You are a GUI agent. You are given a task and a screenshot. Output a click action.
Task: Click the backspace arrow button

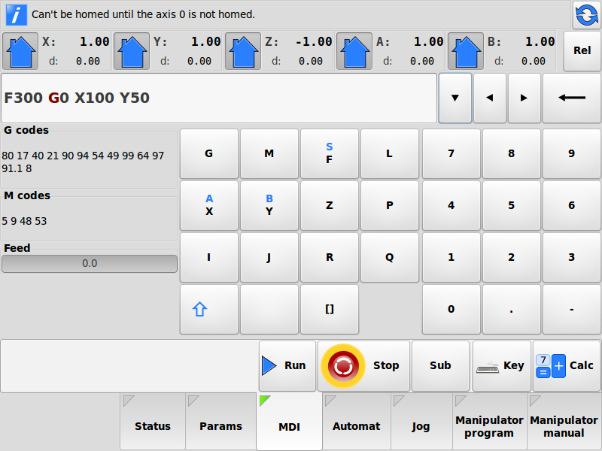click(x=572, y=98)
